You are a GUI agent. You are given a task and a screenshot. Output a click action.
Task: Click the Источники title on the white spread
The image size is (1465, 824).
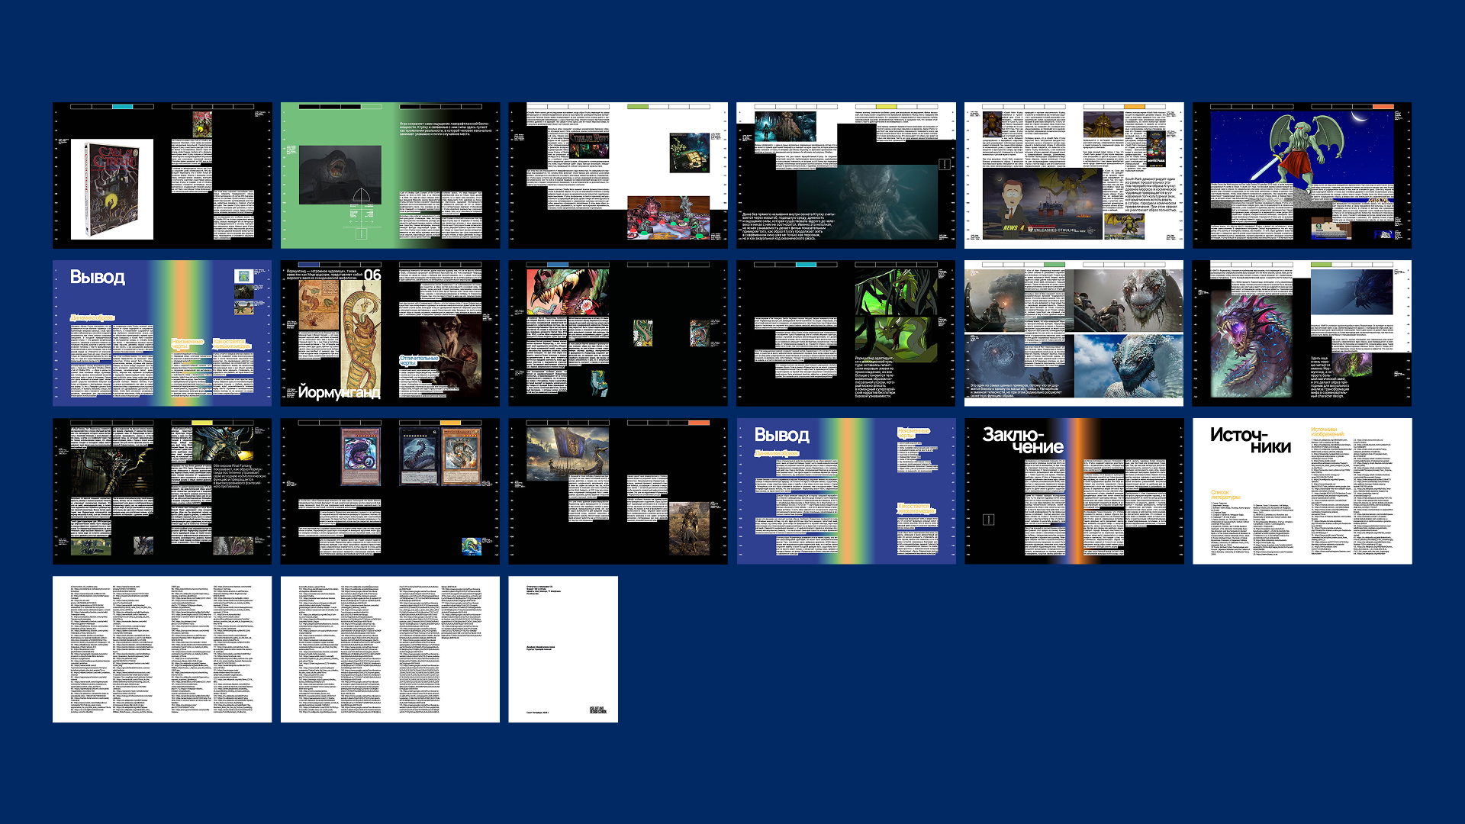pyautogui.click(x=1251, y=440)
